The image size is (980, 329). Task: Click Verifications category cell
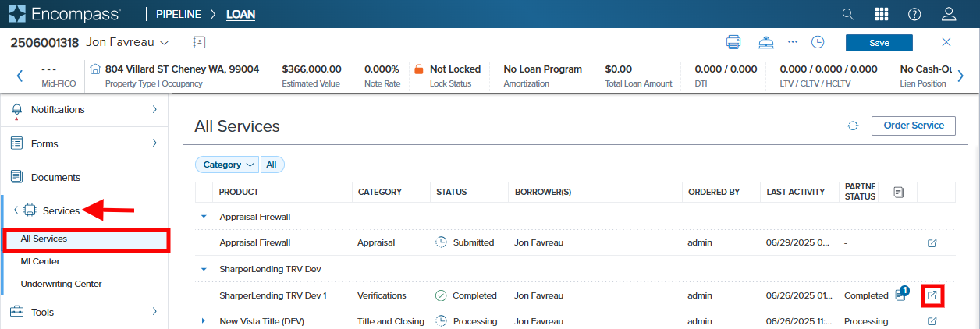click(382, 295)
